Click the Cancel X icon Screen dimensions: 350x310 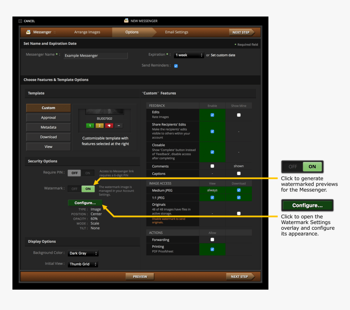(20, 21)
